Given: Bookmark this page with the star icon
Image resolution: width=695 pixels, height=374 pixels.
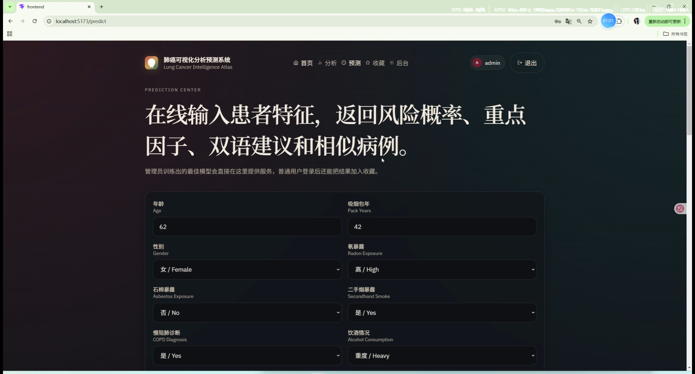Looking at the screenshot, I should coord(590,21).
